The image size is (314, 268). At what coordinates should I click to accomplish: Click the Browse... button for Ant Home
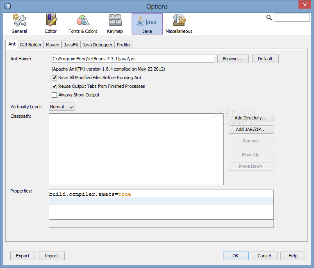pyautogui.click(x=233, y=59)
